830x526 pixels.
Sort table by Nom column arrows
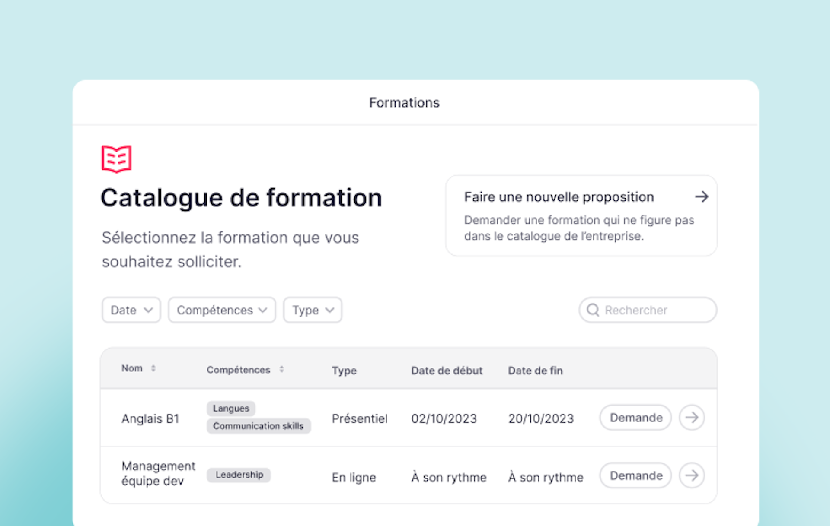pyautogui.click(x=153, y=368)
